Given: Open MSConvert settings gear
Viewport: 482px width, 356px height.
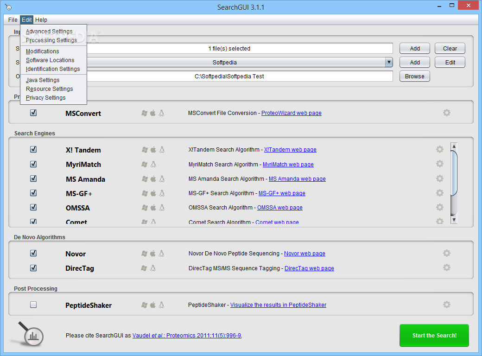Looking at the screenshot, I should pyautogui.click(x=447, y=113).
